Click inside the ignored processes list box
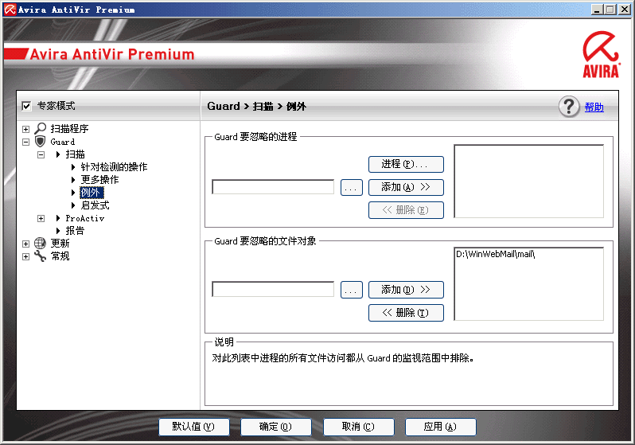The height and width of the screenshot is (445, 635). pos(529,182)
